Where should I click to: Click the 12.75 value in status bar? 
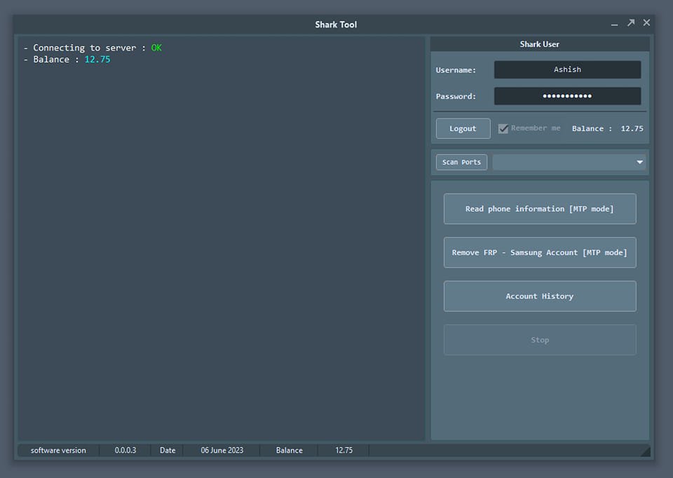[344, 450]
